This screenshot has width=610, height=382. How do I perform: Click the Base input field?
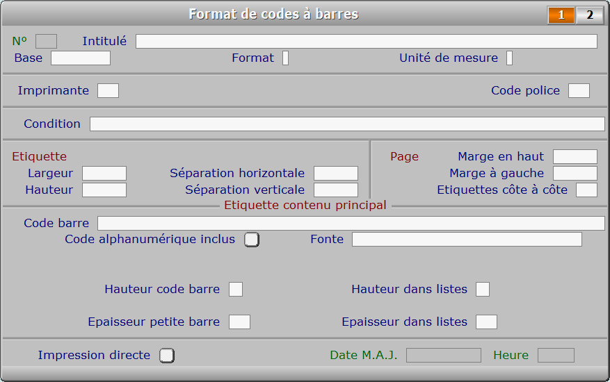coord(81,58)
